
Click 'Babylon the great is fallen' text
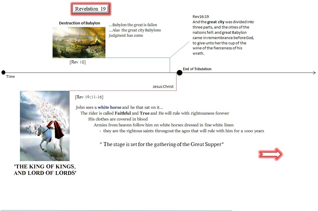(x=133, y=25)
